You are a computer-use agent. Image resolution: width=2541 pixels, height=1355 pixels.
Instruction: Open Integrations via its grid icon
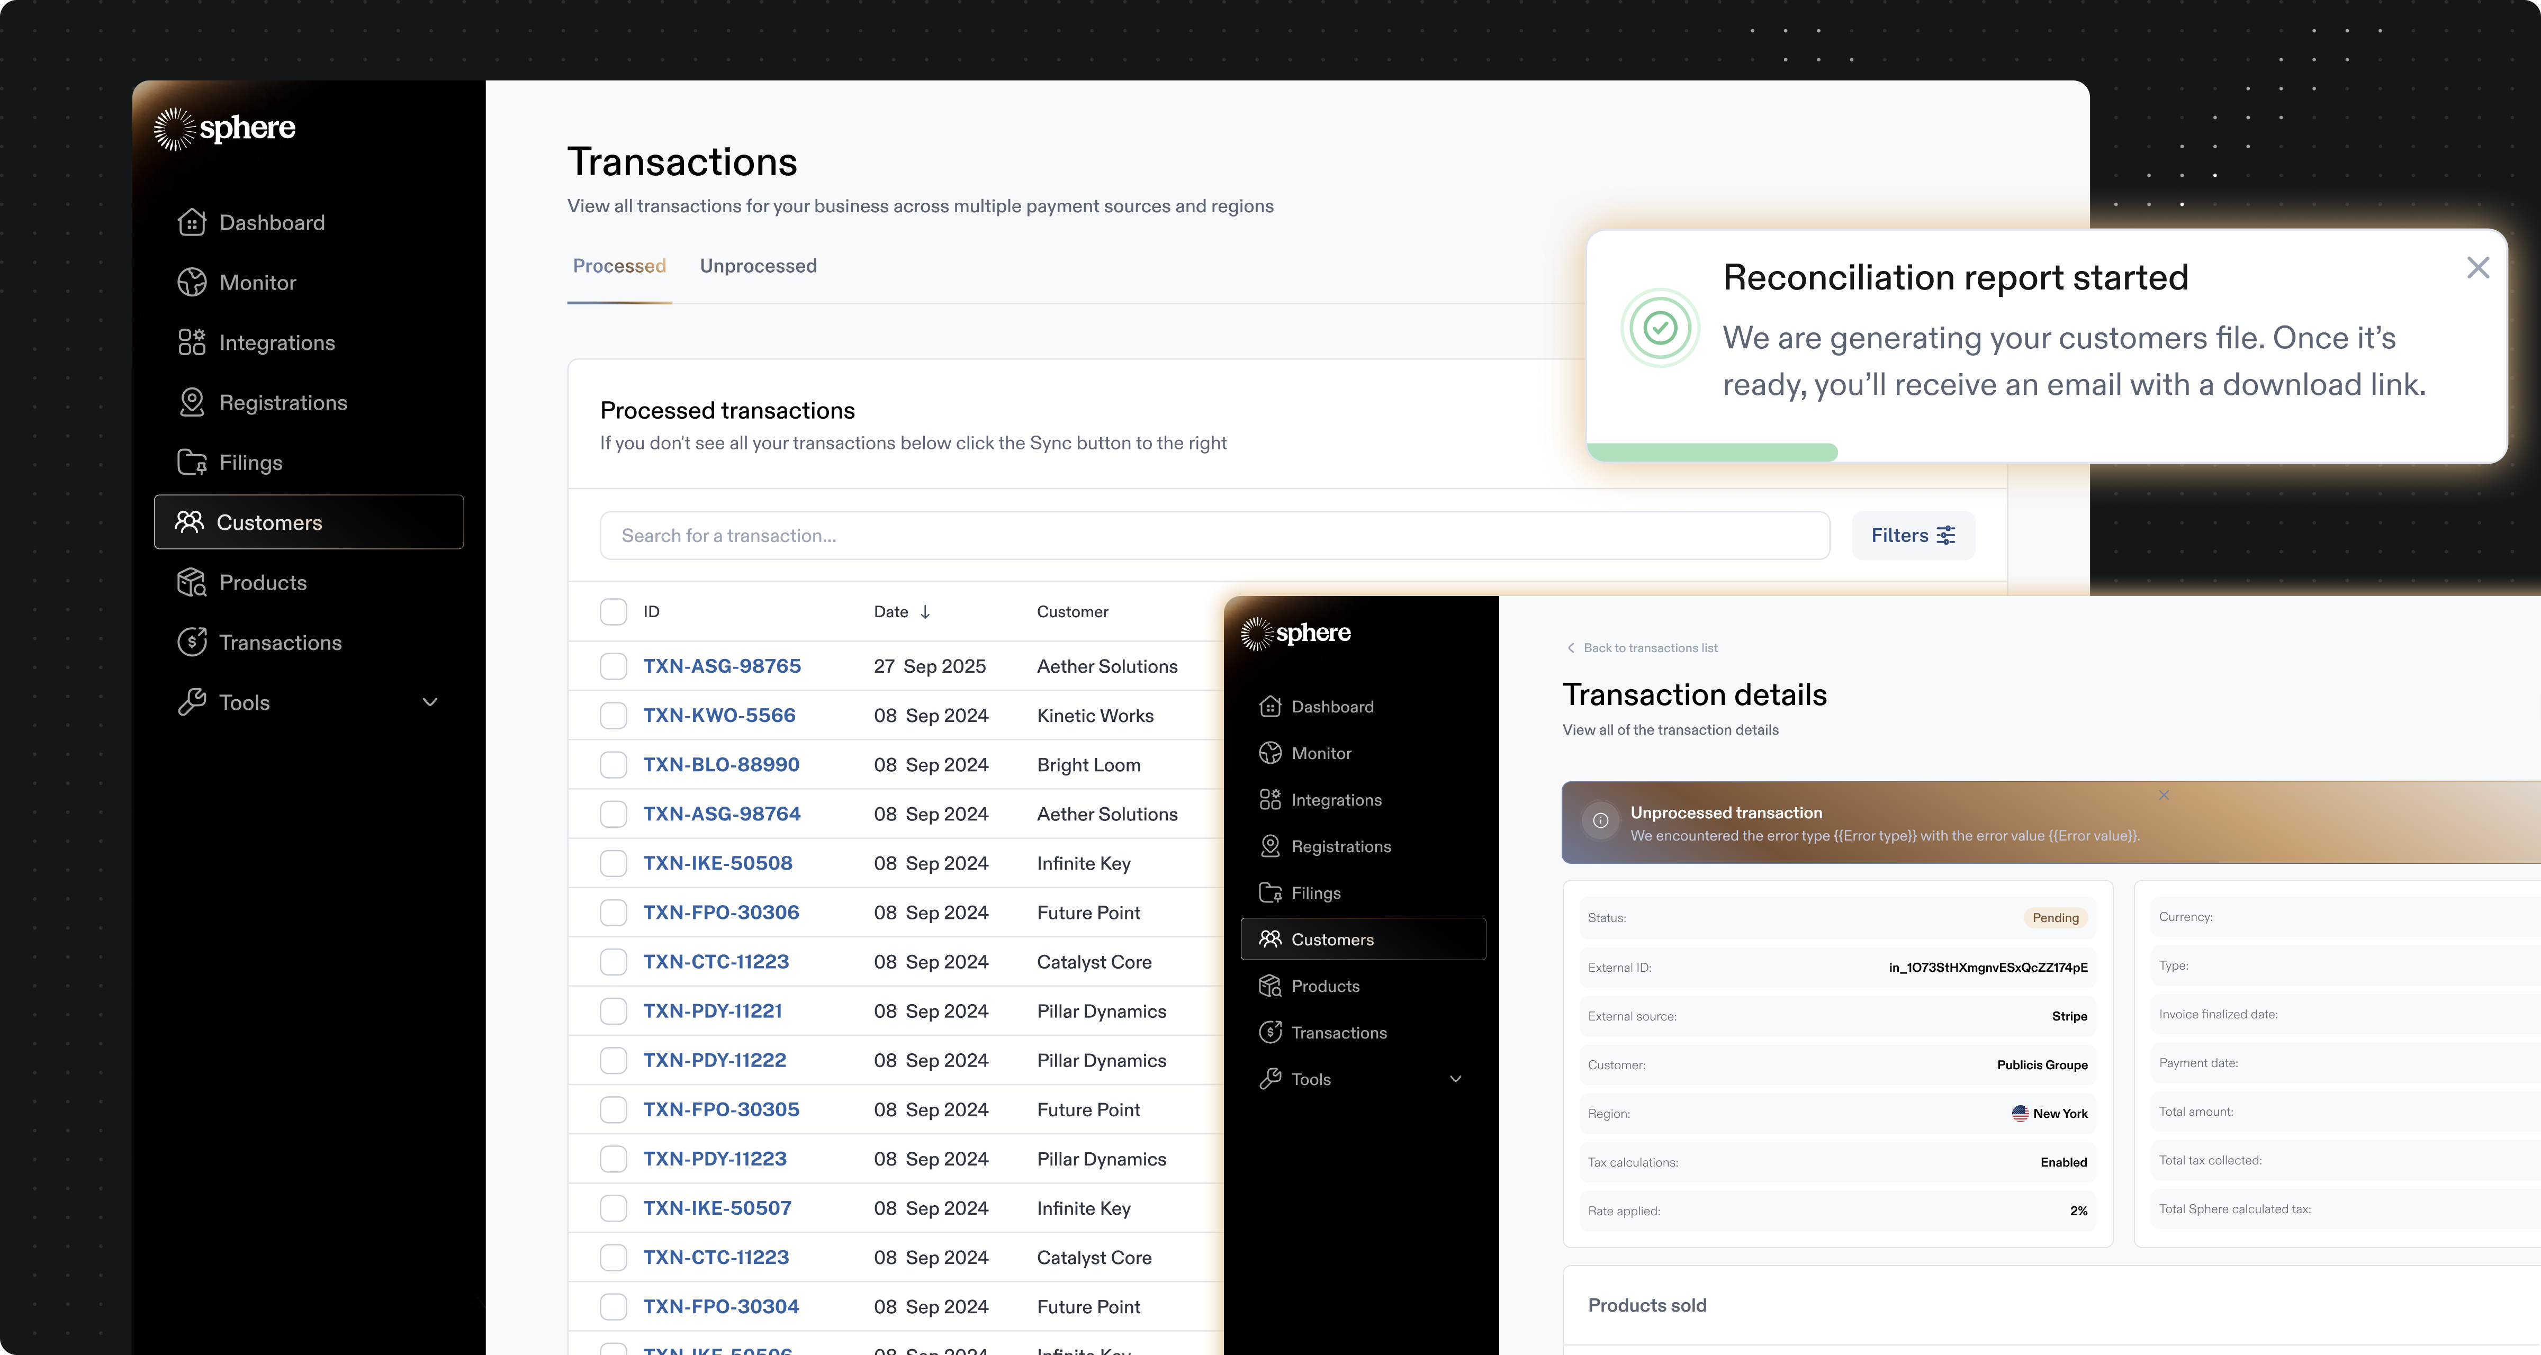191,342
